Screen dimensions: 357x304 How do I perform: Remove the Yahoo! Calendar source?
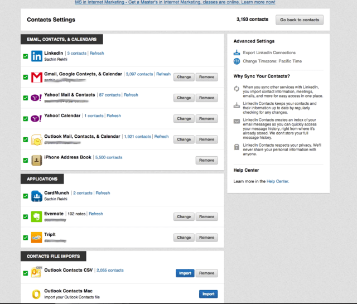206,119
